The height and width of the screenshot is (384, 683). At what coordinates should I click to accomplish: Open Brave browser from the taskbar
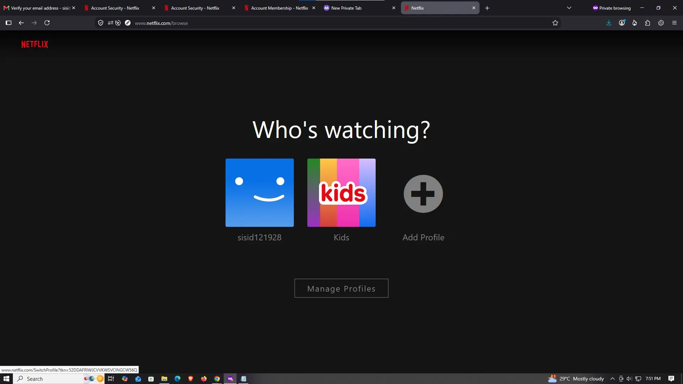coord(191,379)
